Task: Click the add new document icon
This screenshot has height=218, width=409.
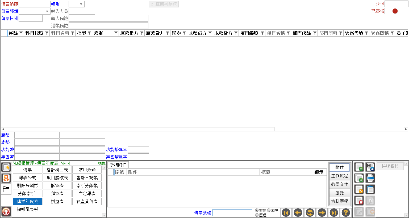Action: point(359,167)
